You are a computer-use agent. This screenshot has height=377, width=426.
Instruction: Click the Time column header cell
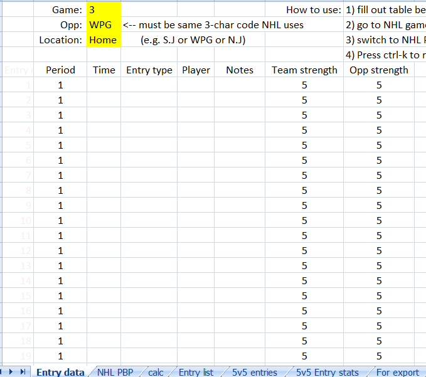point(104,70)
